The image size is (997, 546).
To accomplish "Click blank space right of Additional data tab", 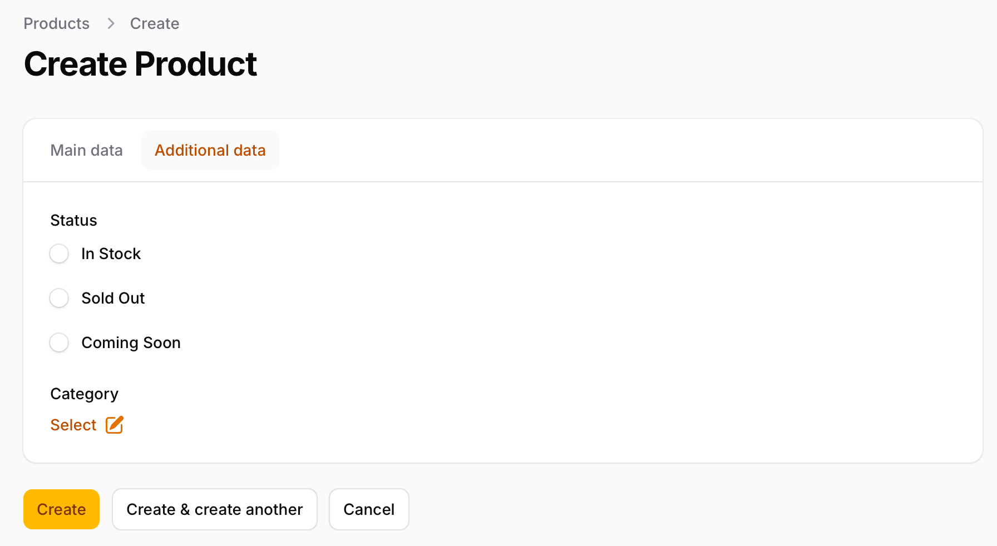I will click(629, 150).
